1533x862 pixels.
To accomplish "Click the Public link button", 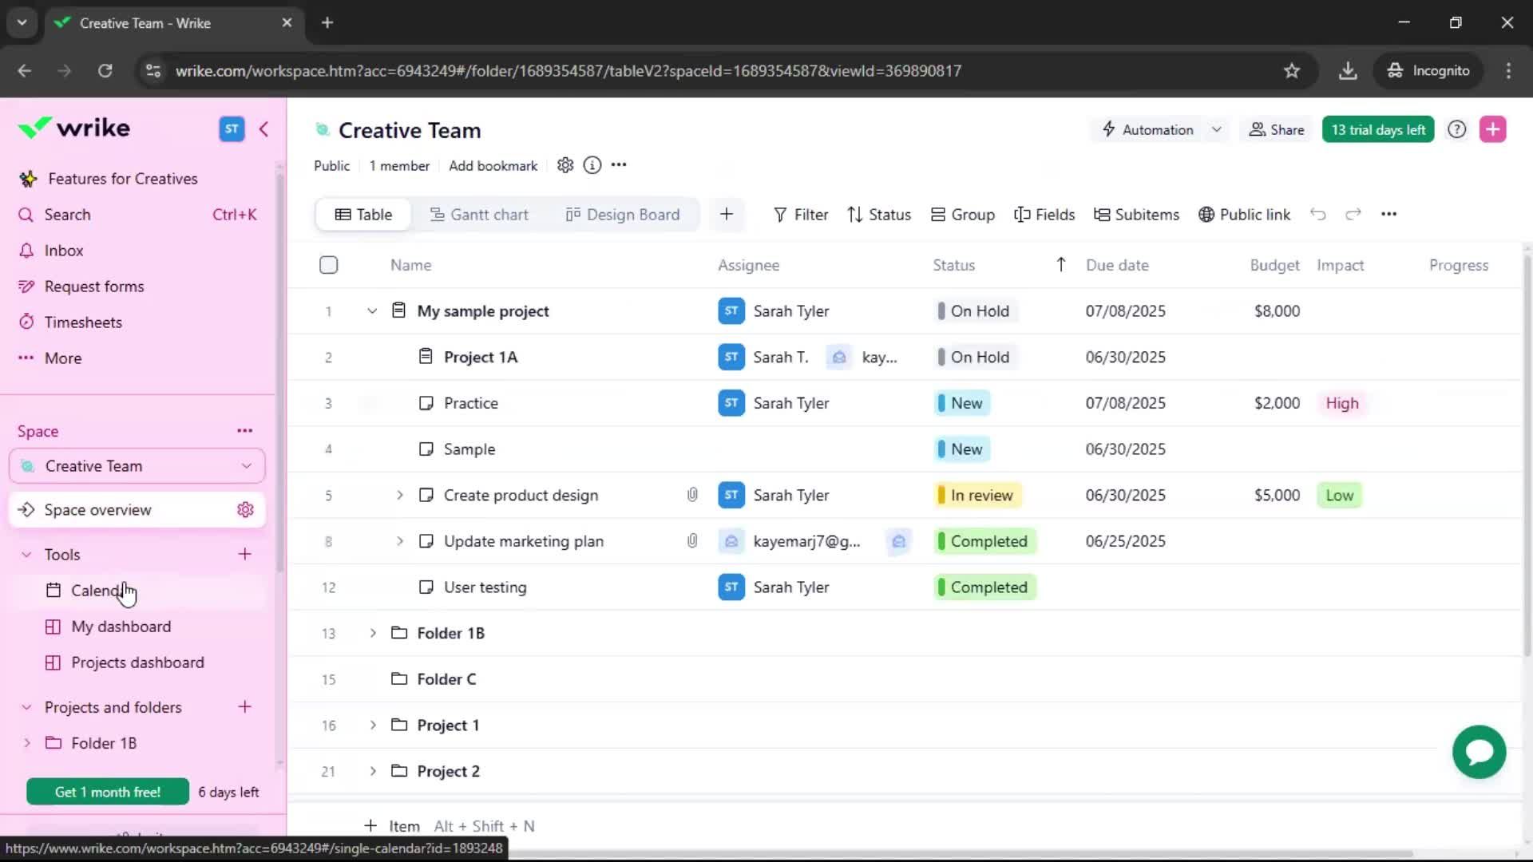I will point(1244,214).
